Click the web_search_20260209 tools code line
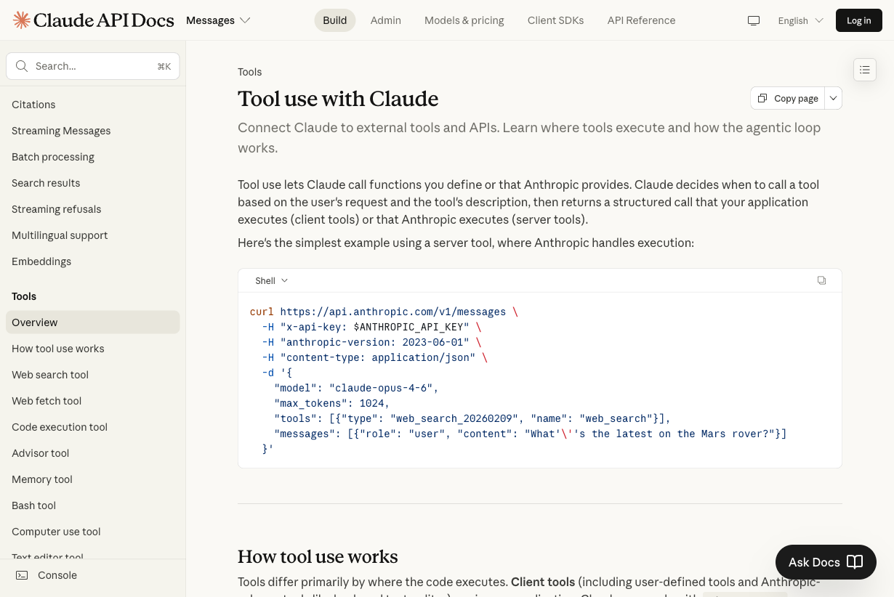Screen dimensions: 894x597 tap(472, 418)
